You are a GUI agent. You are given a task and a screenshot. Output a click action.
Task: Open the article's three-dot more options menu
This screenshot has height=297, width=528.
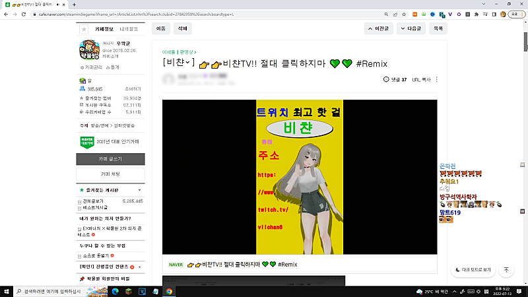(x=436, y=80)
